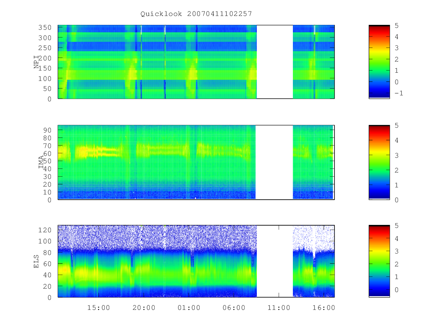Click the 100 tick on NPI axis

pos(45,79)
